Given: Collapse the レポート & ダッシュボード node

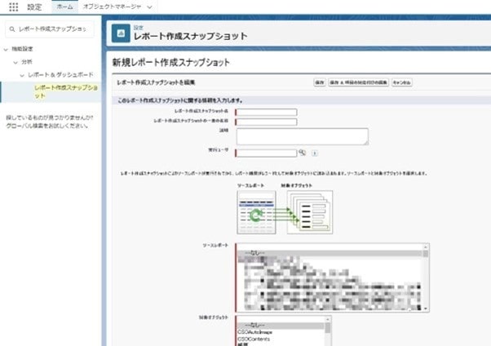Looking at the screenshot, I should click(x=23, y=75).
